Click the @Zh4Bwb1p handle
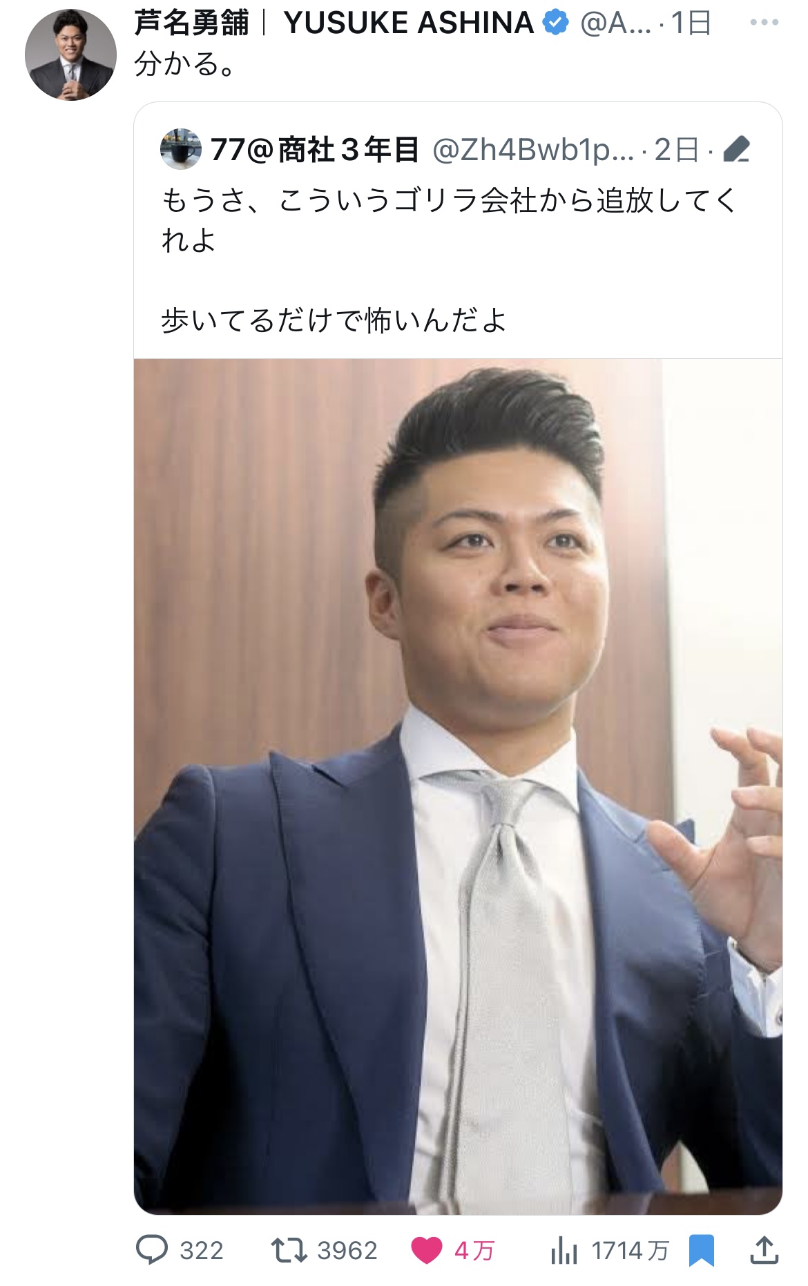Viewport: 808px width, 1286px height. tap(532, 150)
